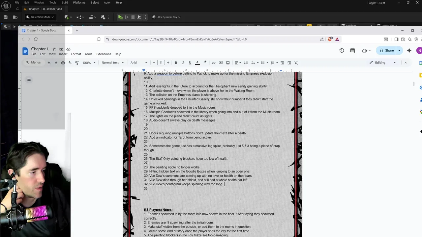Redo edit in Docs toolbar
The height and width of the screenshot is (237, 422).
(x=56, y=63)
